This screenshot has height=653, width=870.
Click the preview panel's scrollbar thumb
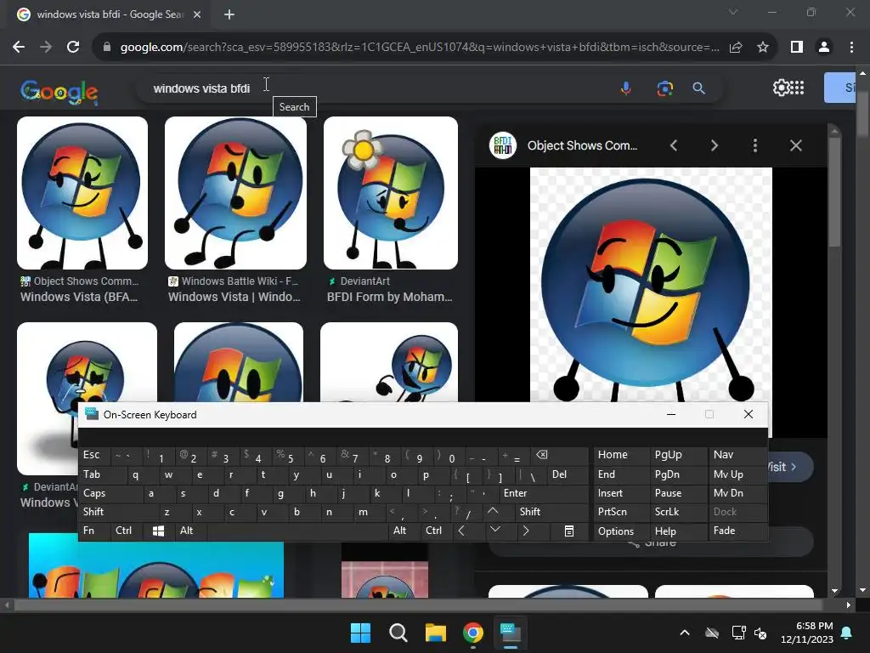[834, 191]
